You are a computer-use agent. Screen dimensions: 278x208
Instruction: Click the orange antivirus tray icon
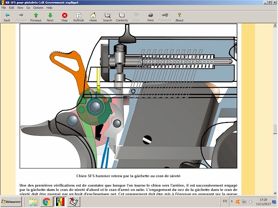tap(238, 202)
